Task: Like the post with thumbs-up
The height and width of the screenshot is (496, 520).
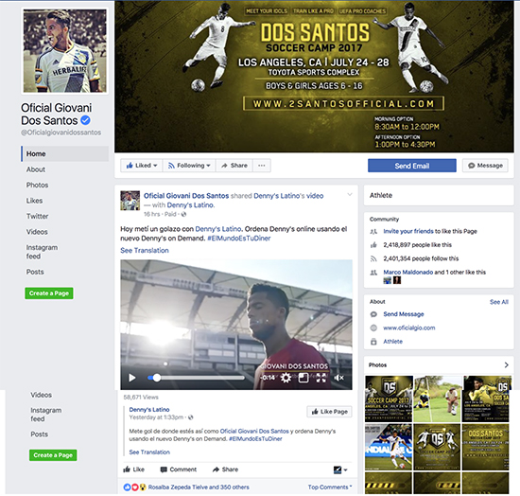Action: point(133,469)
